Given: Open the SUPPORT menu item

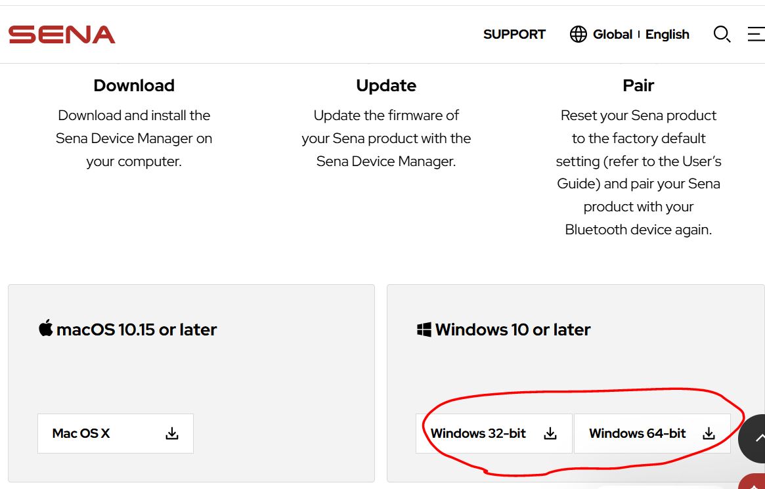Looking at the screenshot, I should [514, 35].
